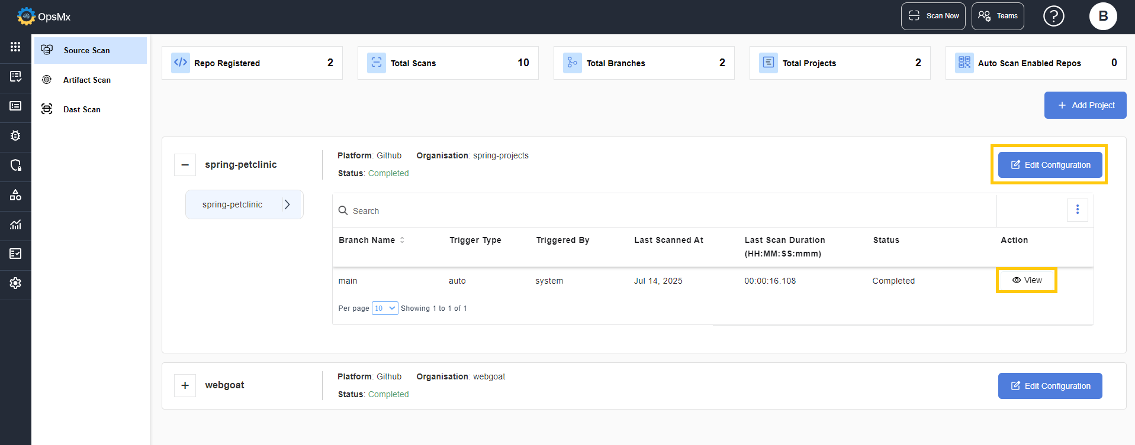This screenshot has height=445, width=1135.
Task: Open the user profile avatar B
Action: pos(1102,16)
